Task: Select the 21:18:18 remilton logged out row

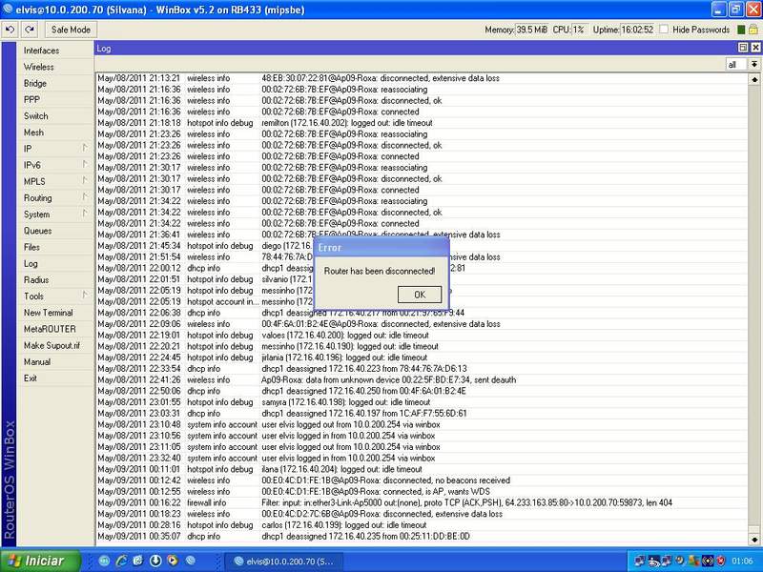Action: 422,123
